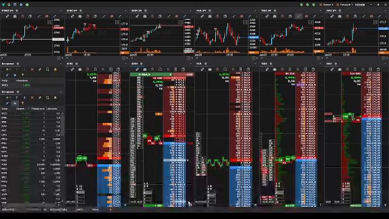Viewport: 389px width, 219px height.
Task: Select the lower-left list panel title tab
Action: [x=8, y=92]
